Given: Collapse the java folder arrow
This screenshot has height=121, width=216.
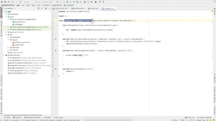Looking at the screenshot, I should (x=6, y=16).
